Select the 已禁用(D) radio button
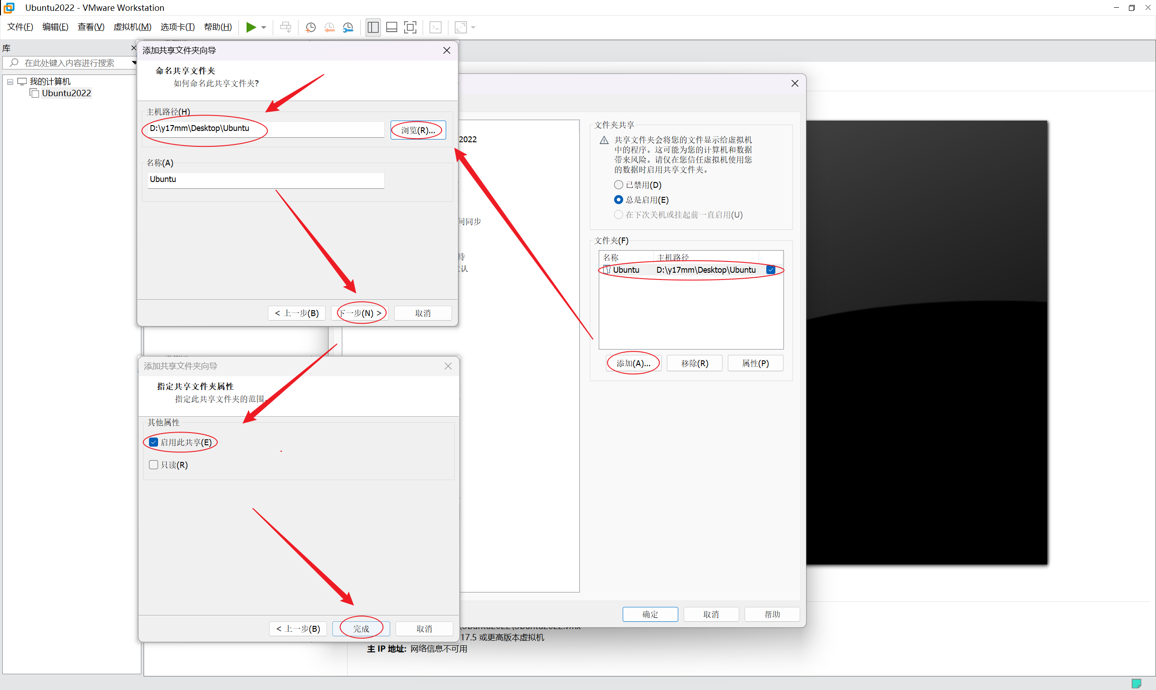Viewport: 1156px width, 690px height. [x=618, y=185]
